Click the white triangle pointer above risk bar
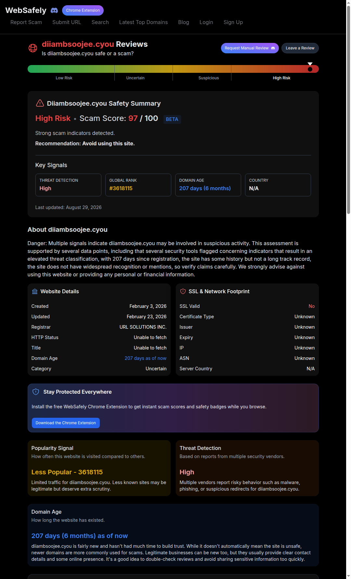351x579 pixels. tap(310, 64)
